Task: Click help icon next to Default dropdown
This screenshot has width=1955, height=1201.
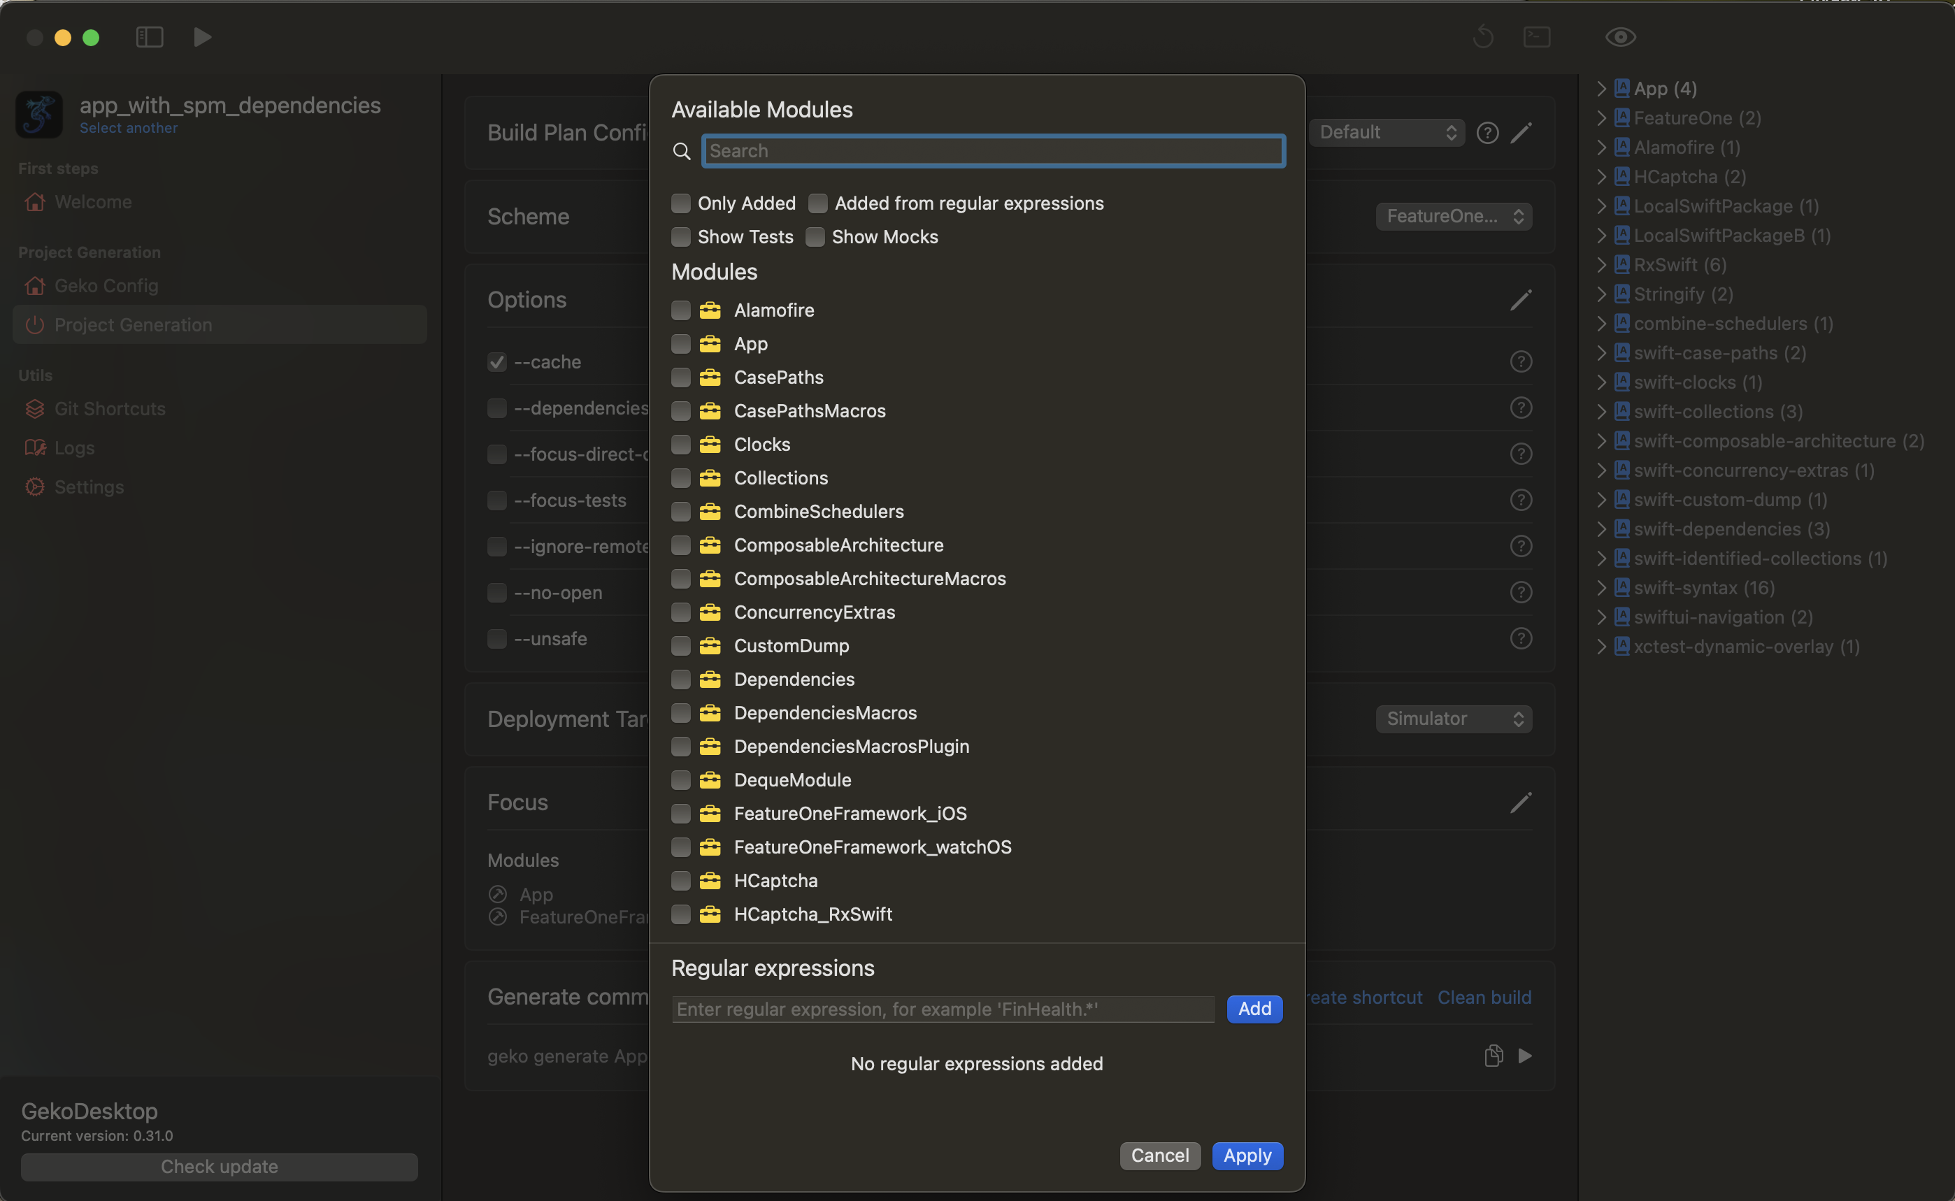Action: (x=1487, y=133)
